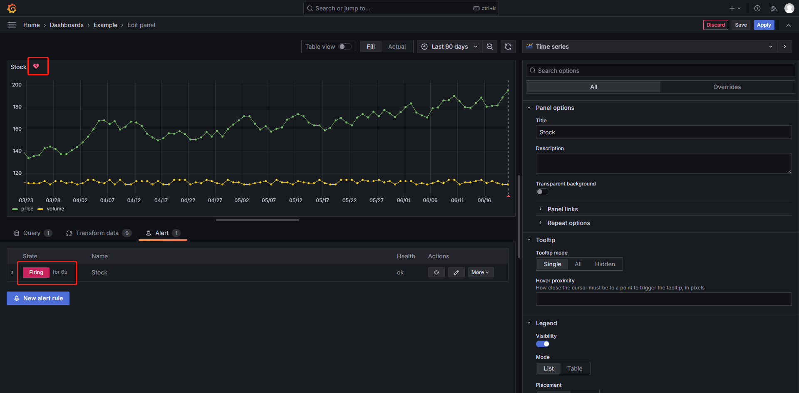Click the Grafana logo icon

(12, 8)
